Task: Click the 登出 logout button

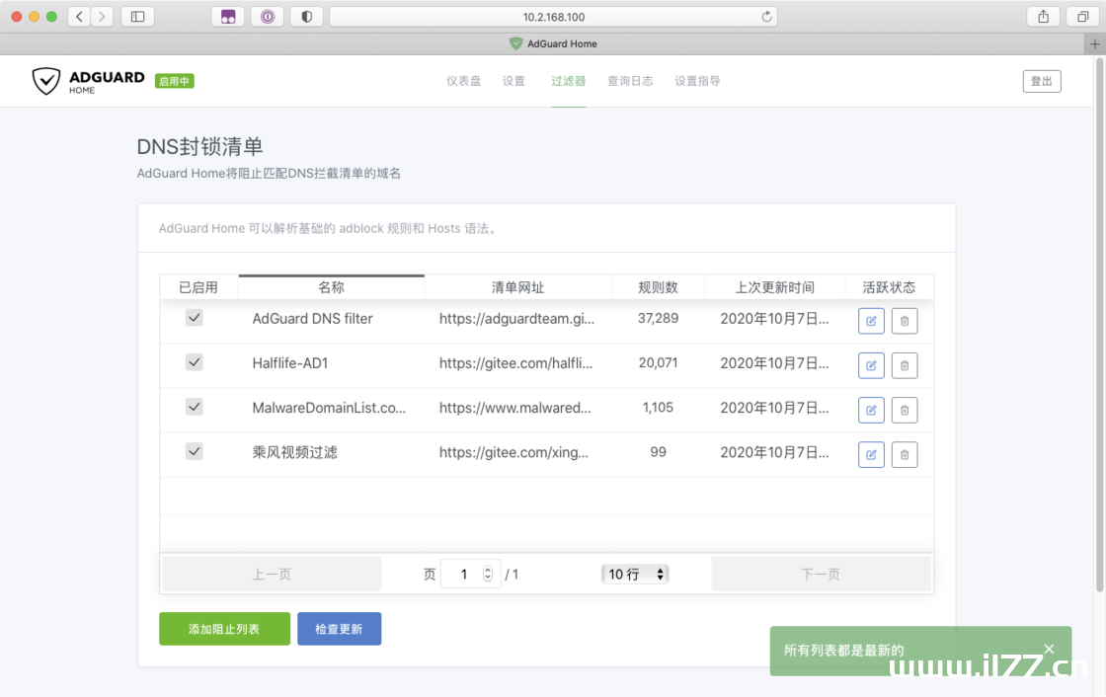Action: (x=1042, y=81)
